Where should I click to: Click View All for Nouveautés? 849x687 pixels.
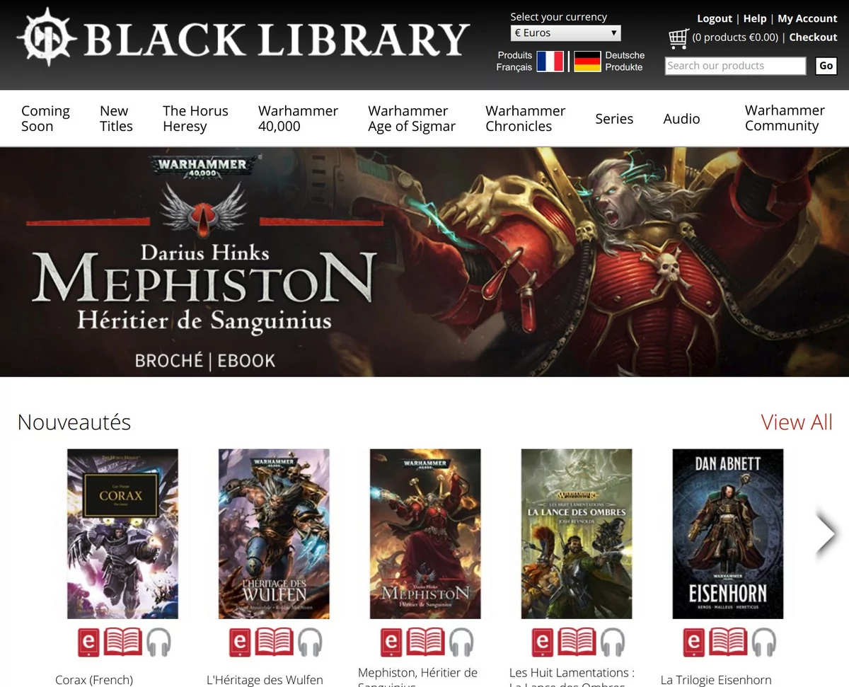(x=797, y=422)
